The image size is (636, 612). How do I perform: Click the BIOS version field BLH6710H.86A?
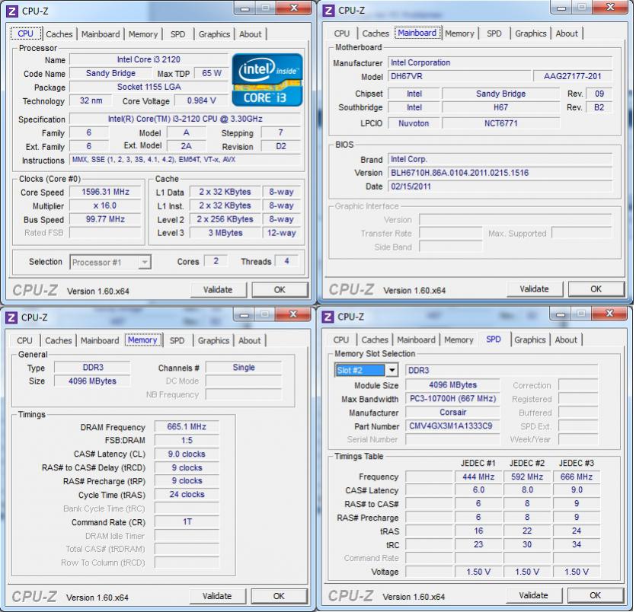[x=500, y=173]
